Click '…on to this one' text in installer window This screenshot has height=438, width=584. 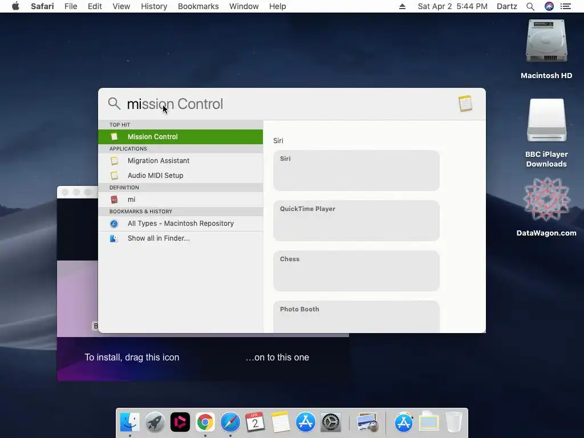point(277,357)
